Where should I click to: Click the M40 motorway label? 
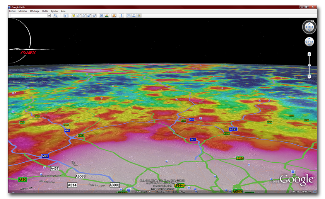[67, 130]
